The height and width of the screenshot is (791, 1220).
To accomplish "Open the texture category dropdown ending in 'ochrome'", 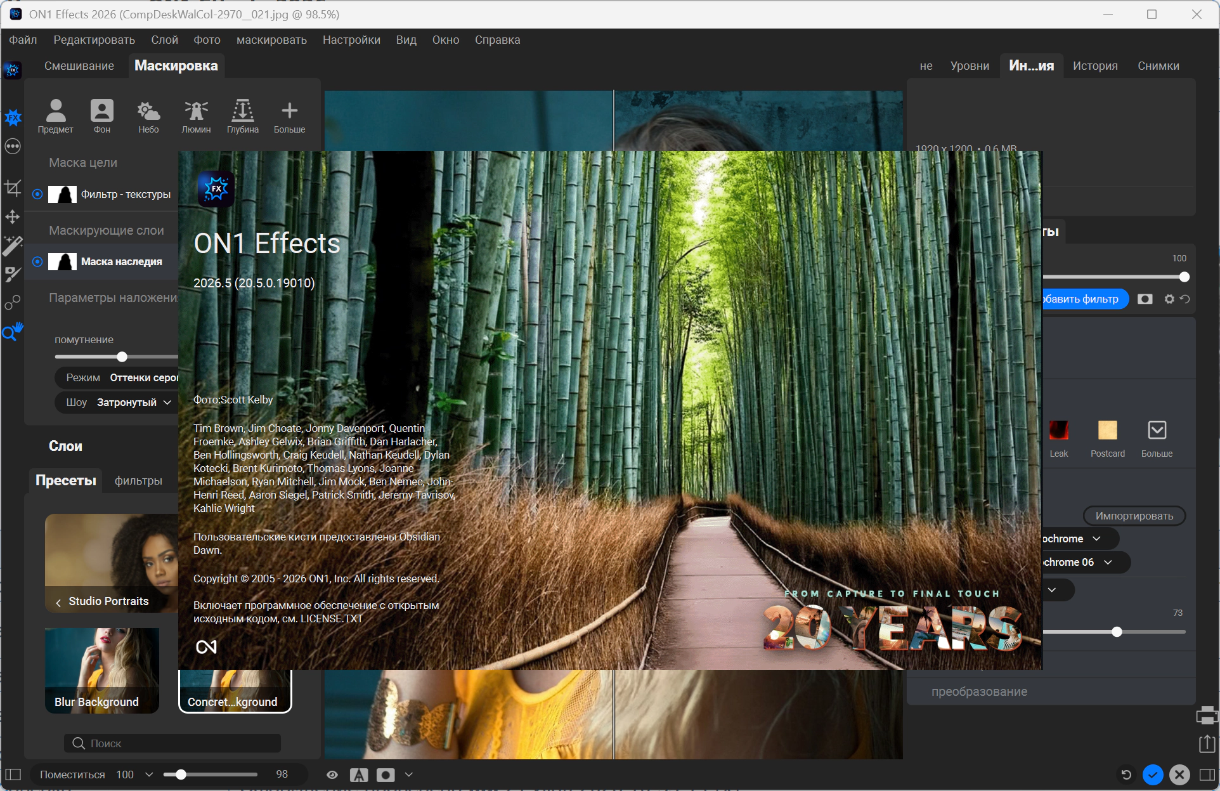I will (1080, 539).
